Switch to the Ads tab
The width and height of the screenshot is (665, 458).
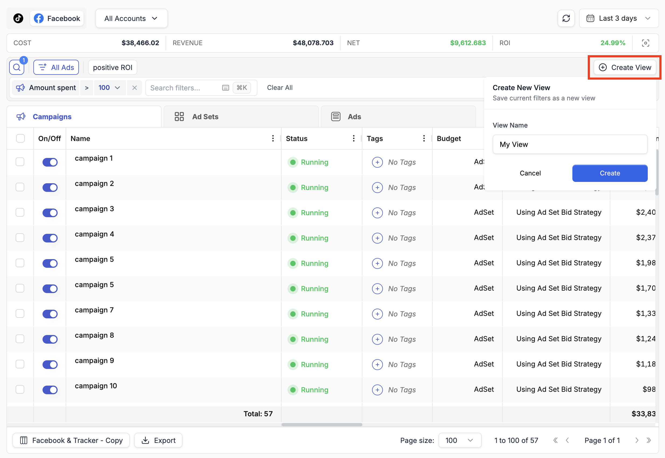354,117
